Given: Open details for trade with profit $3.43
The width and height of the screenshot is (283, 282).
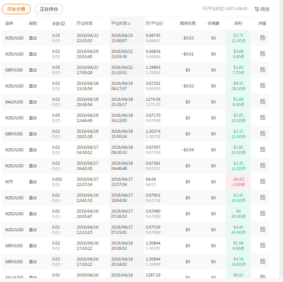Looking at the screenshot, I should [262, 197].
